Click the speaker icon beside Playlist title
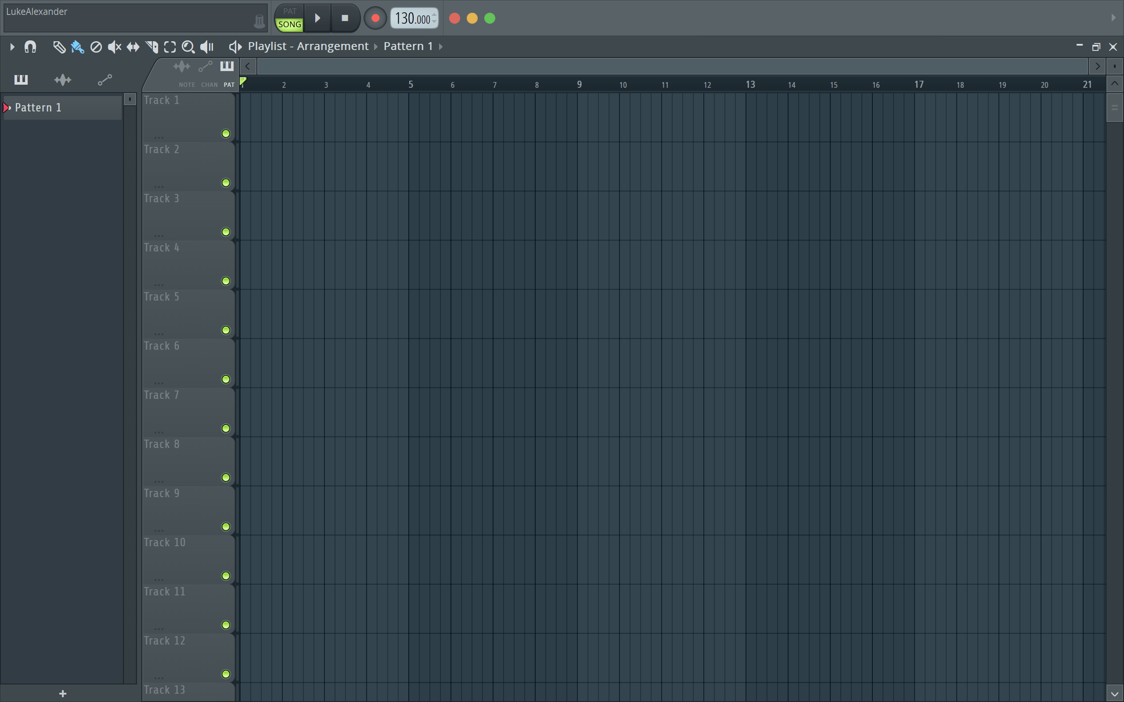 235,47
